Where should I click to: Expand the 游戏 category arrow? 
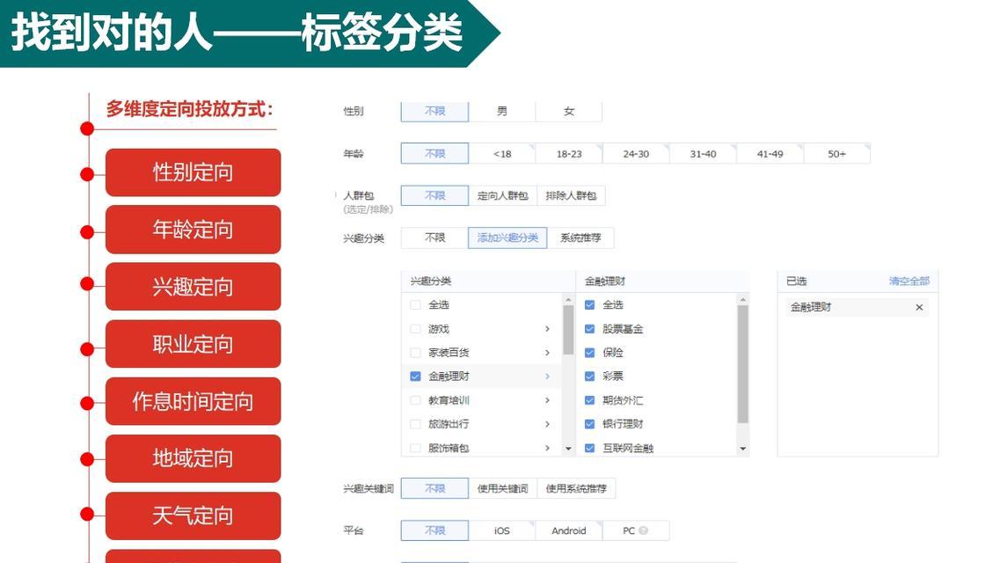pos(547,329)
